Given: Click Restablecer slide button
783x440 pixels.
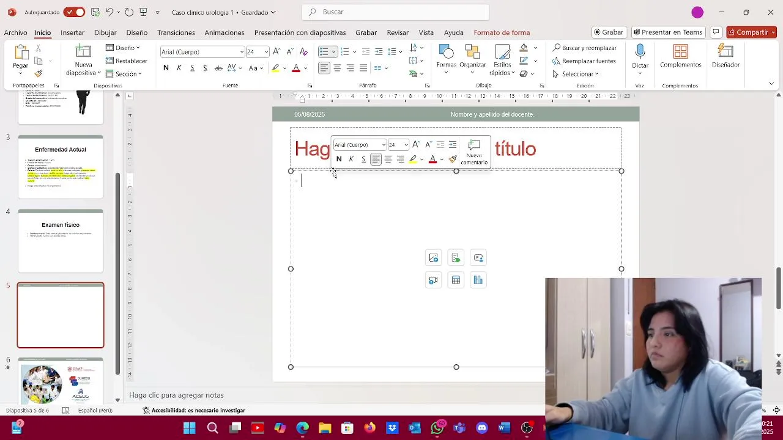Looking at the screenshot, I should pyautogui.click(x=127, y=61).
